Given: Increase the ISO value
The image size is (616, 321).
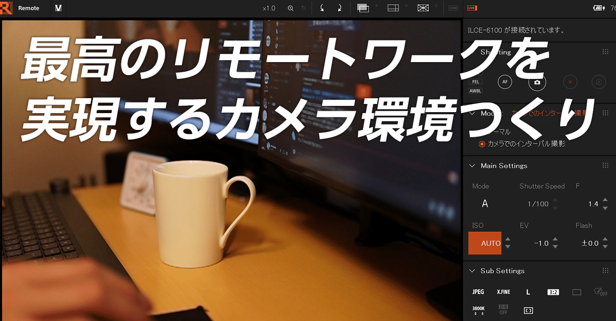Looking at the screenshot, I should 508,239.
